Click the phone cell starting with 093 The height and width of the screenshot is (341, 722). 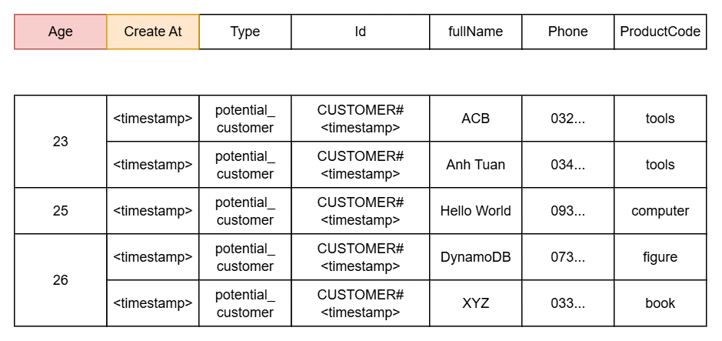tap(567, 211)
